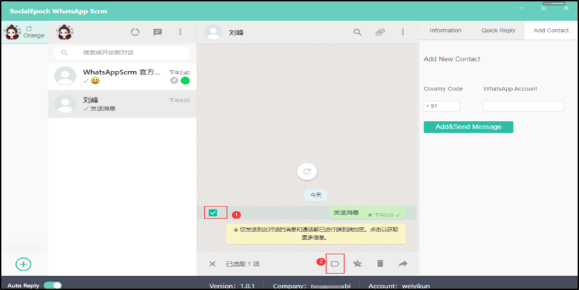Click the 今天 date label
The image size is (579, 290).
(316, 195)
